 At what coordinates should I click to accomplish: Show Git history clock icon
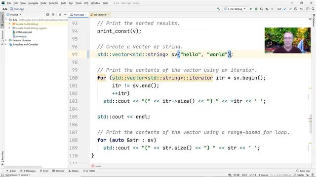point(296,9)
